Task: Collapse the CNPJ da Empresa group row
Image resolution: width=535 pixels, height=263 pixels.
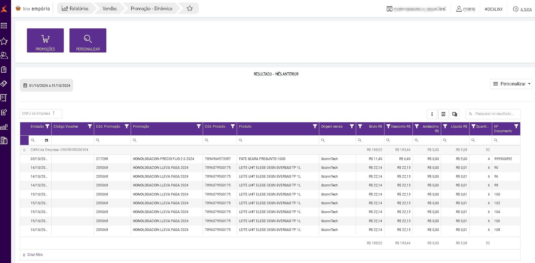Action: pos(24,150)
